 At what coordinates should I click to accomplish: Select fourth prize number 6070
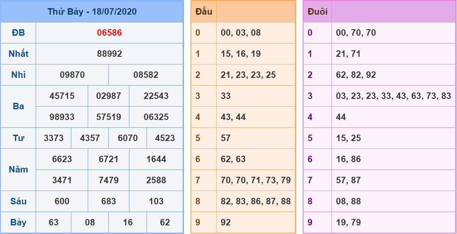128,138
